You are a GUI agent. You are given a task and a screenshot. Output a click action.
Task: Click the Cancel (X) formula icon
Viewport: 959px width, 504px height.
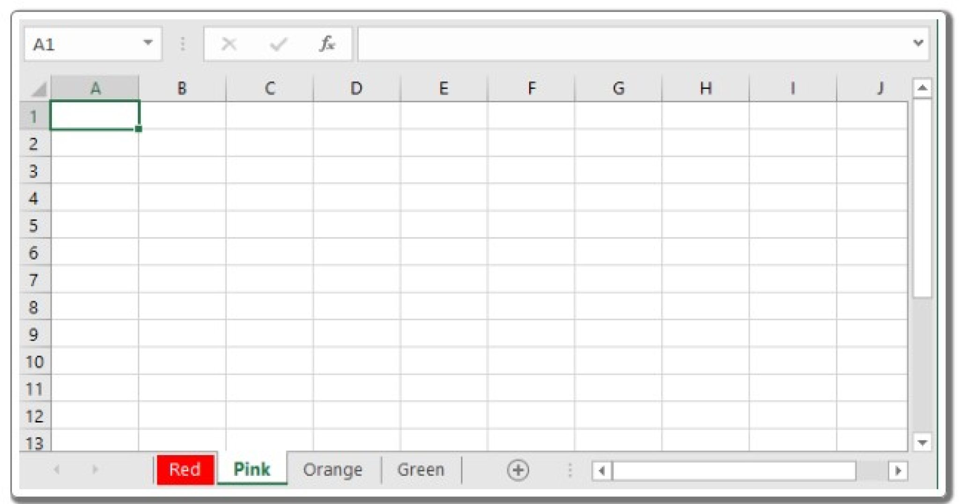(x=229, y=44)
